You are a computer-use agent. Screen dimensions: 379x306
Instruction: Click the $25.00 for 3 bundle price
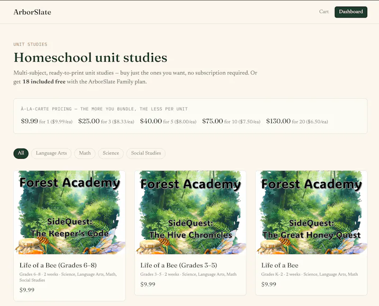pyautogui.click(x=106, y=121)
